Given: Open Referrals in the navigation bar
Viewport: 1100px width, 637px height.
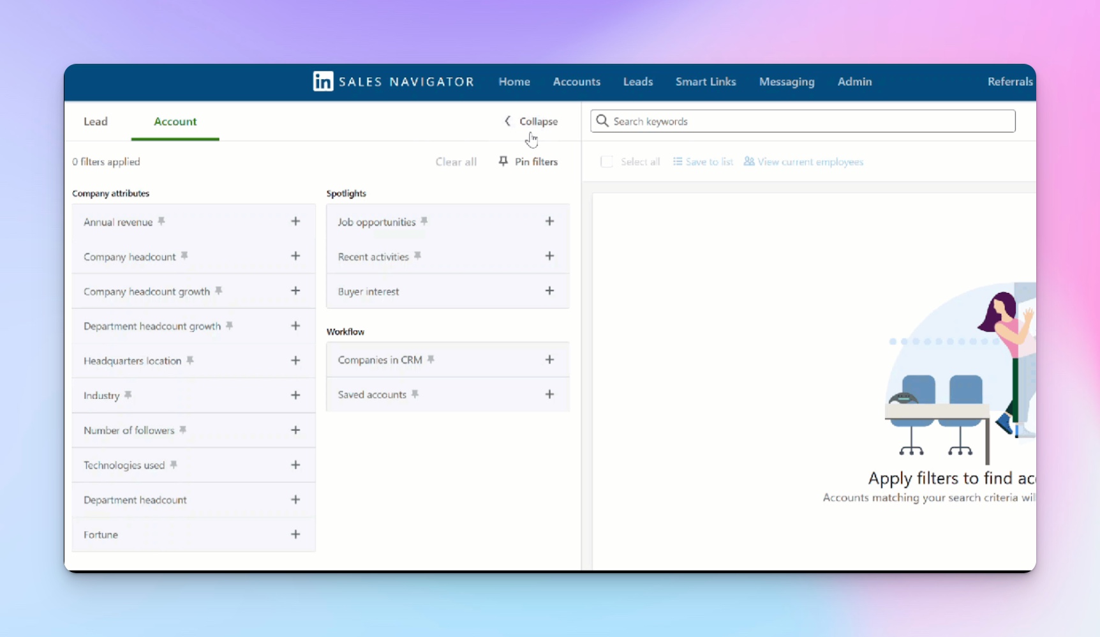Looking at the screenshot, I should tap(1010, 82).
